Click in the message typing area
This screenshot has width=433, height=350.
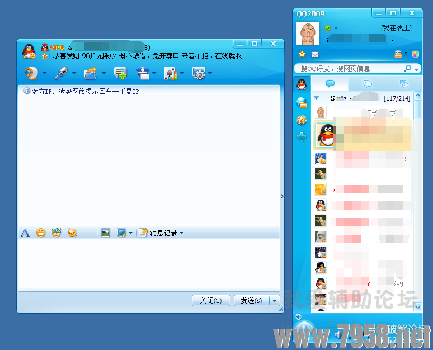pos(149,264)
